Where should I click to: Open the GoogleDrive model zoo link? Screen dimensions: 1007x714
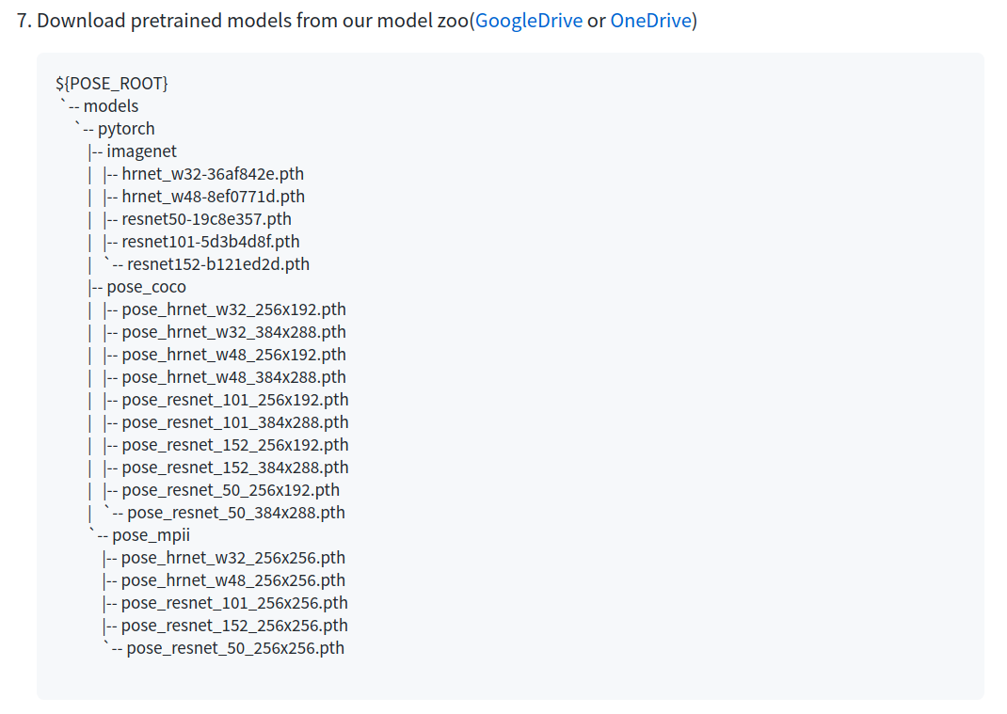click(528, 21)
